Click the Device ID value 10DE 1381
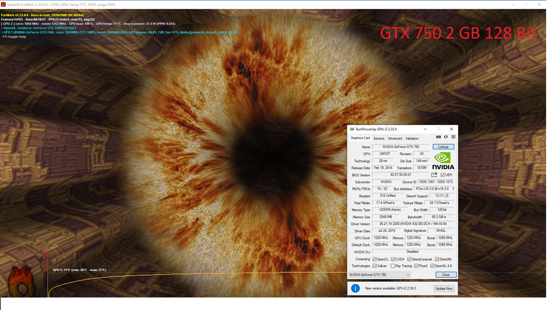552x310 pixels. coord(436,182)
